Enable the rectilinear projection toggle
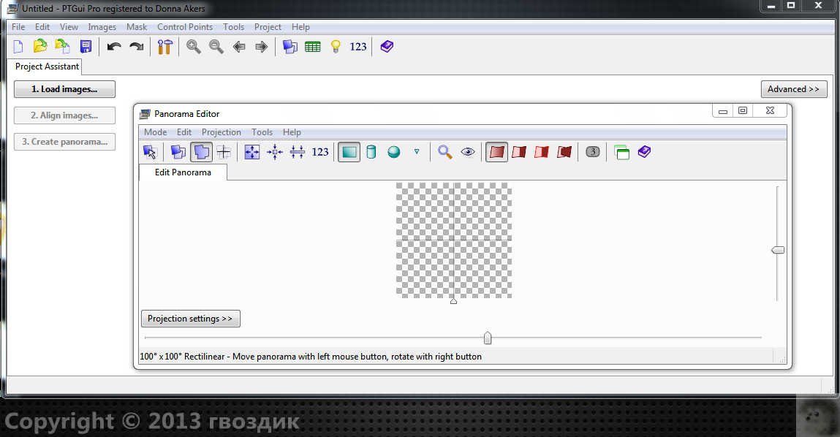Viewport: 840px width, 437px height. 349,152
